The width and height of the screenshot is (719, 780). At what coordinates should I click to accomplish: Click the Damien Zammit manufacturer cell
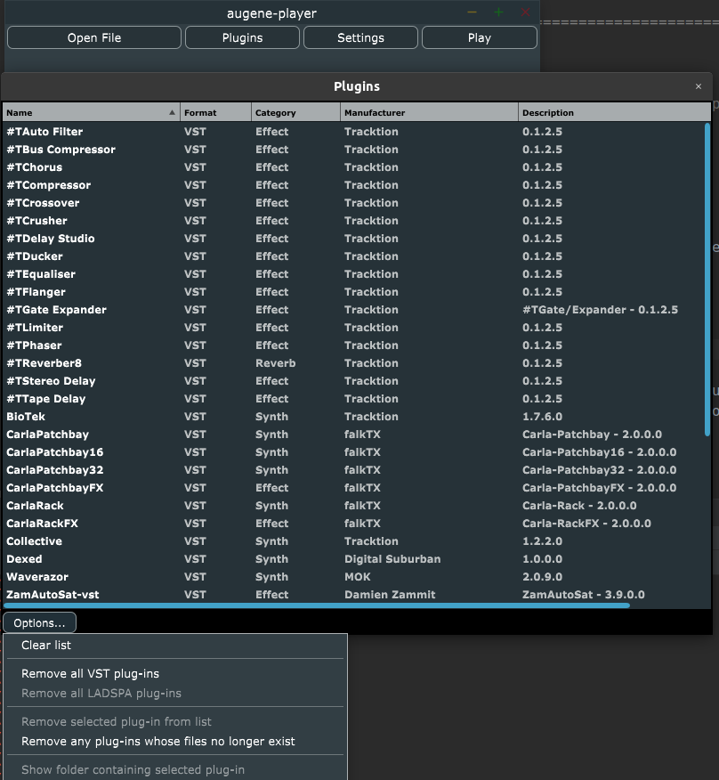click(x=390, y=595)
